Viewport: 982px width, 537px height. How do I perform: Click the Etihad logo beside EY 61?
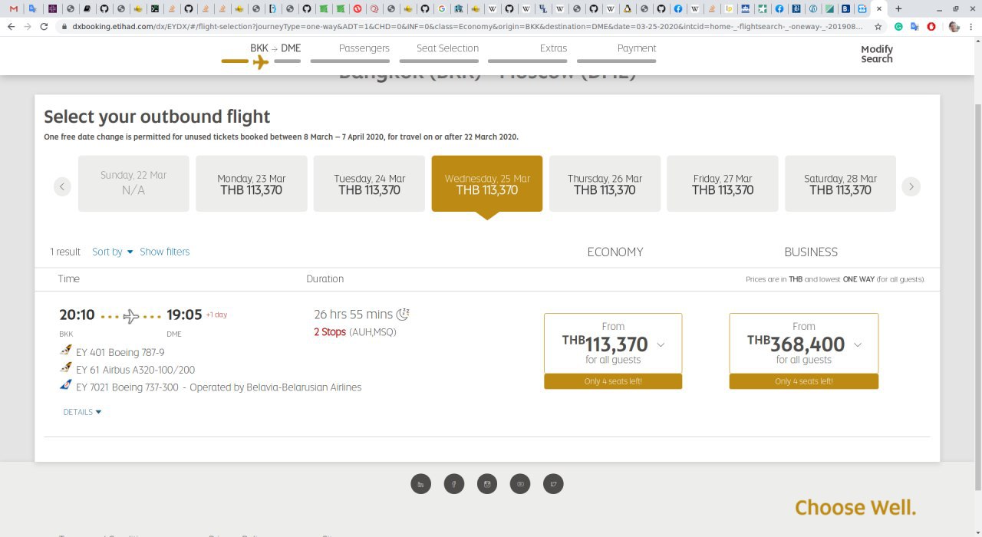click(66, 368)
